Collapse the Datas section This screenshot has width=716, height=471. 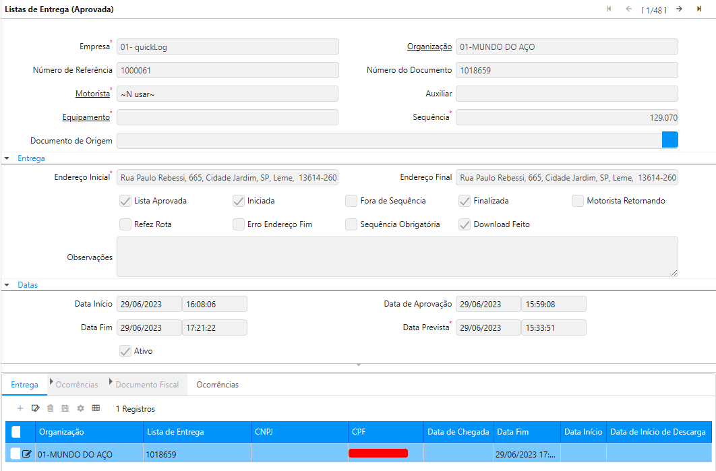(7, 285)
